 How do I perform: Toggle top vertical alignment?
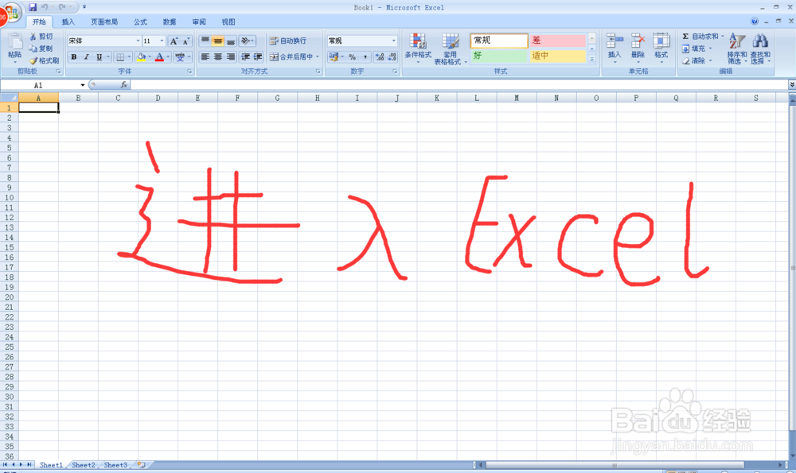(x=205, y=41)
